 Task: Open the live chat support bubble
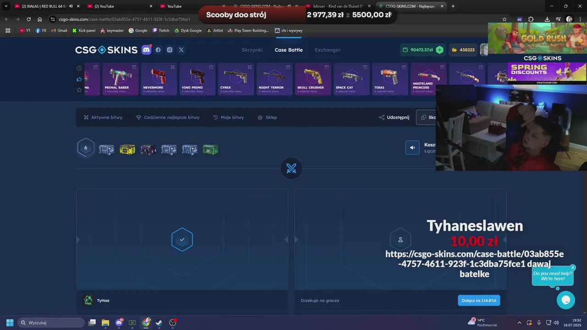(x=566, y=300)
